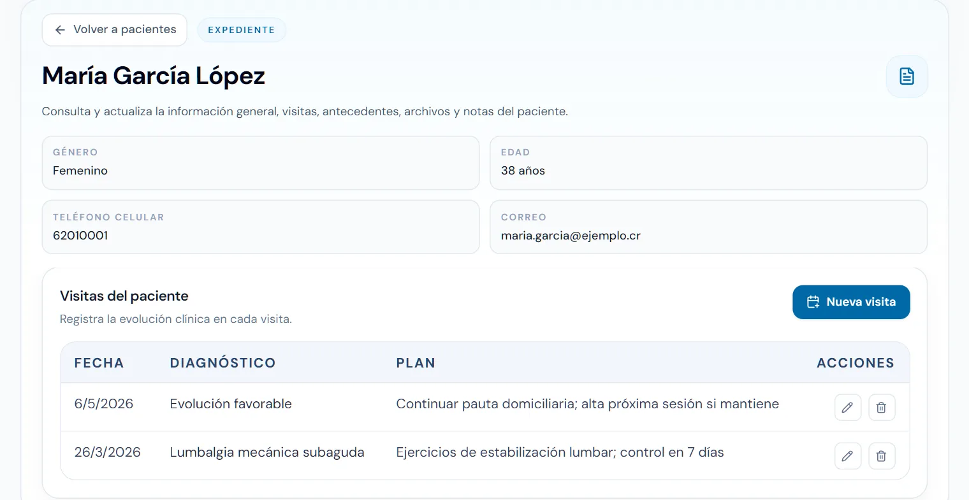Screen dimensions: 969x500
Task: Click the Registra la evolución clínica subtitle
Action: [176, 319]
